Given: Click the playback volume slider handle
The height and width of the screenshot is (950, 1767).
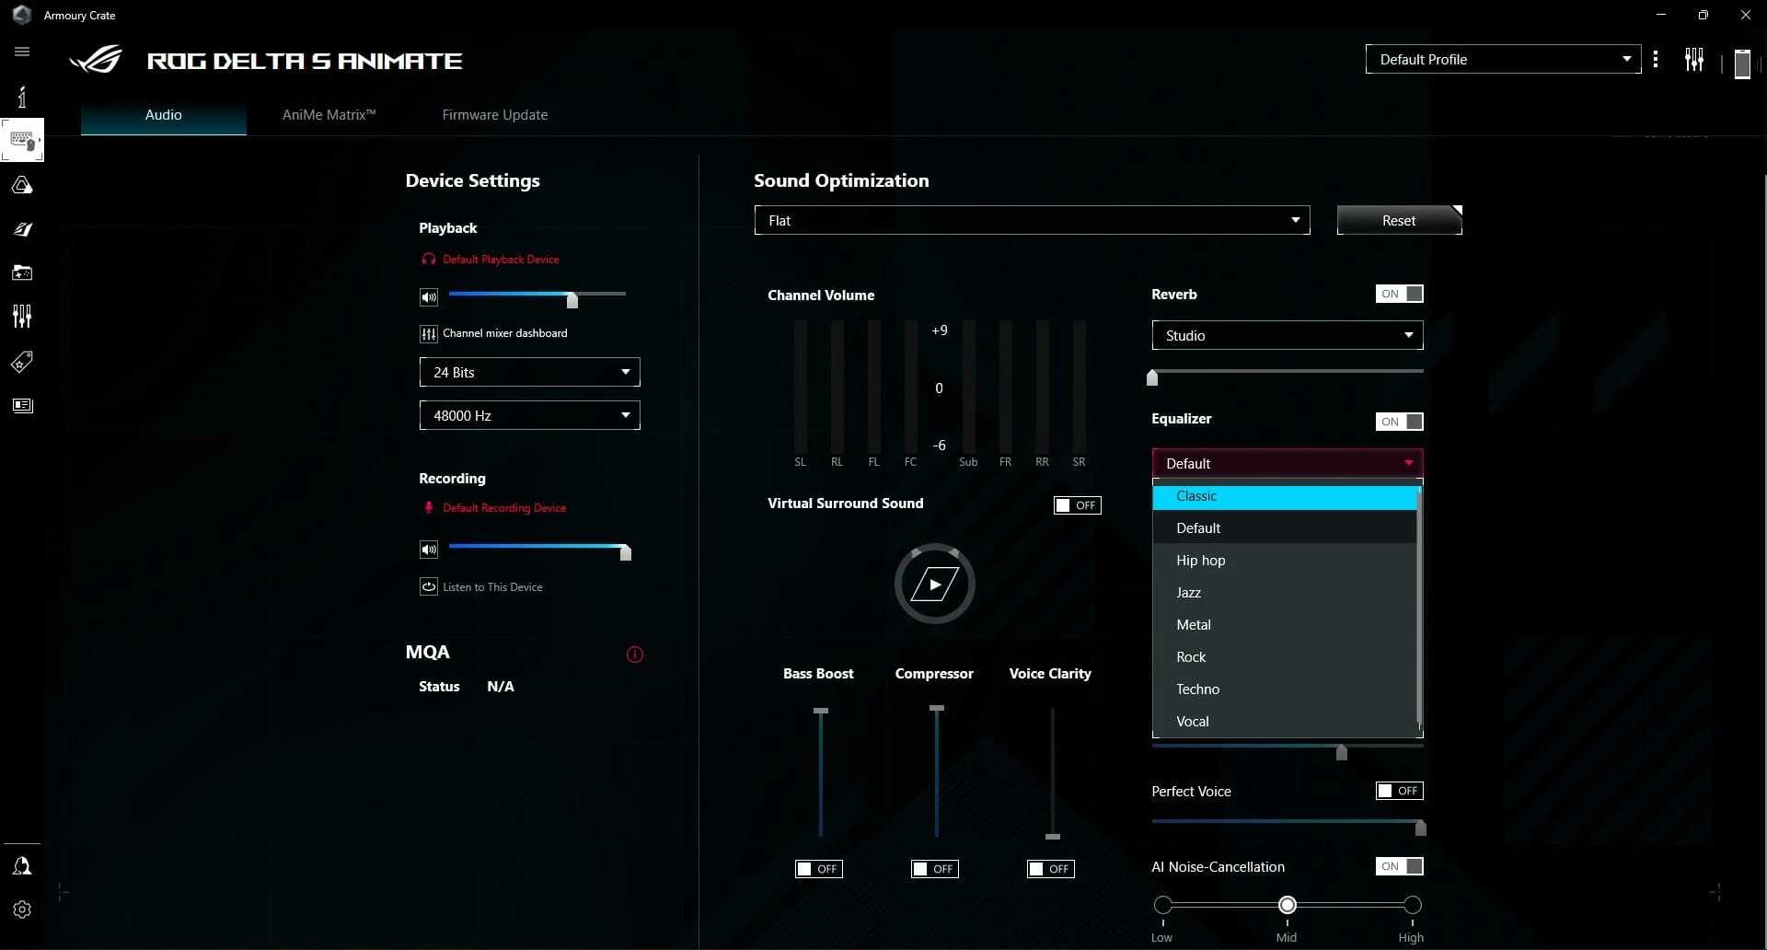Looking at the screenshot, I should pyautogui.click(x=572, y=299).
